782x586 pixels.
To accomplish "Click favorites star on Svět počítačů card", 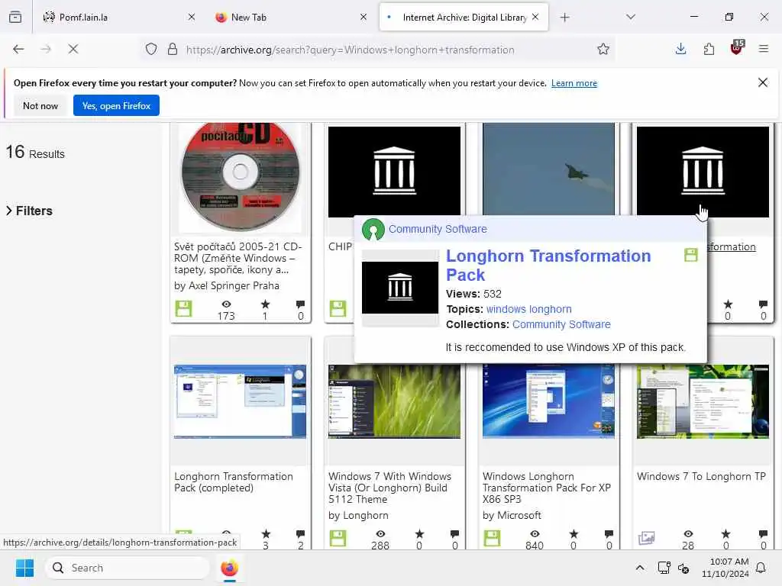I will pos(265,304).
